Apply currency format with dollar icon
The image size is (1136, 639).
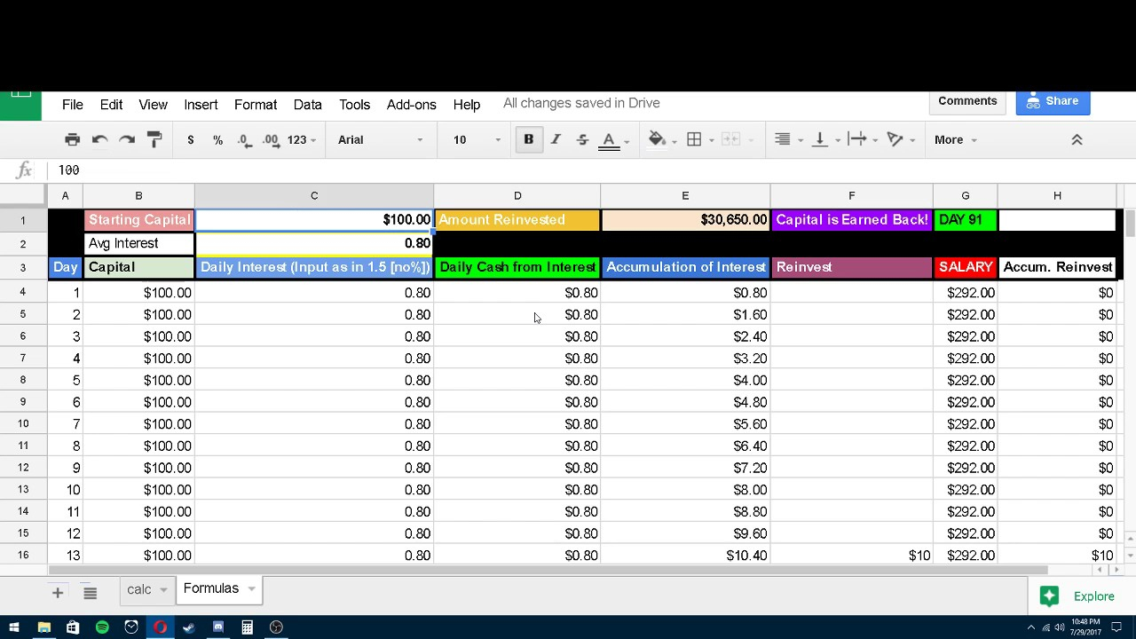click(190, 139)
